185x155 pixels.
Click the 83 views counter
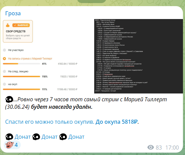[x=159, y=148]
